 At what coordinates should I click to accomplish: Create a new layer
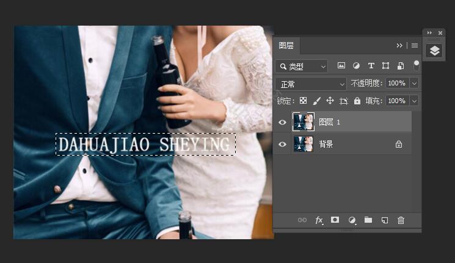click(x=385, y=220)
